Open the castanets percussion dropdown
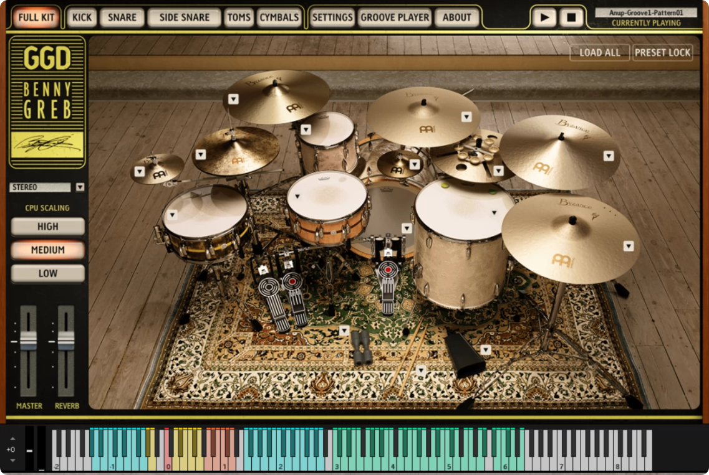Viewport: 709px width, 475px height. [x=344, y=331]
